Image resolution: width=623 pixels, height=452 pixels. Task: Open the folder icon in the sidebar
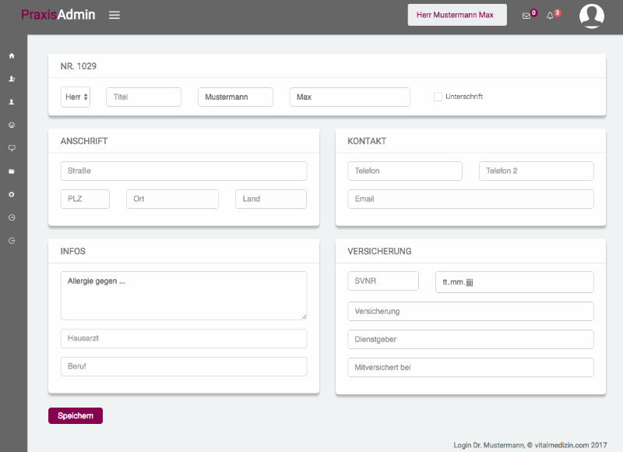click(12, 171)
